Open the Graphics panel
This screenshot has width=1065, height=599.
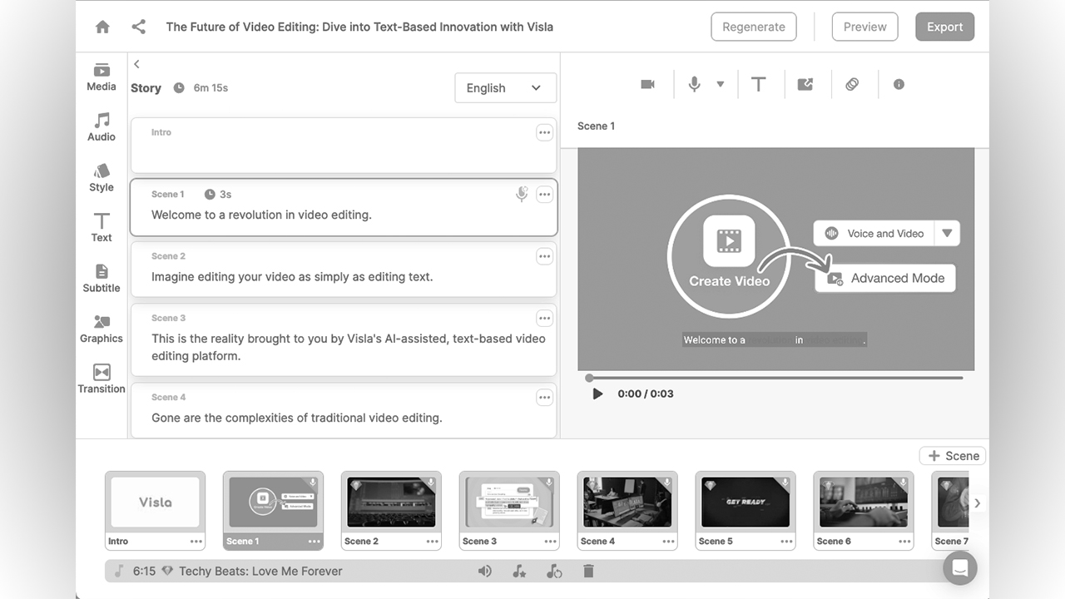click(x=102, y=329)
